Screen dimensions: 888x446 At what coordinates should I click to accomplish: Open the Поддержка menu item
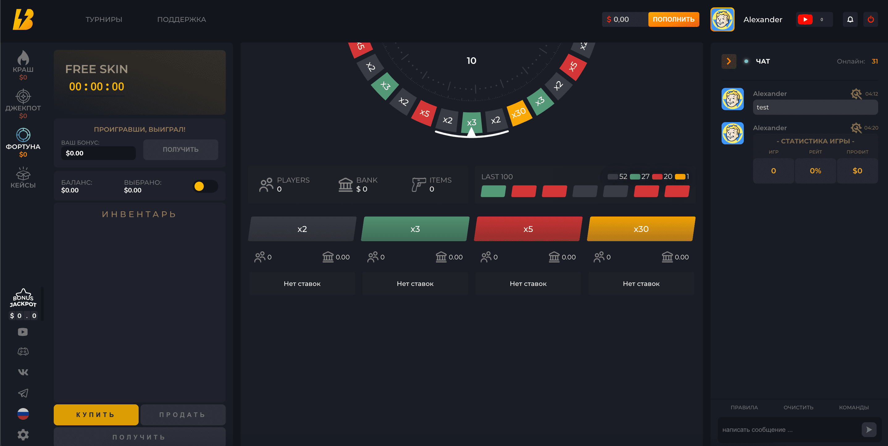pos(181,20)
